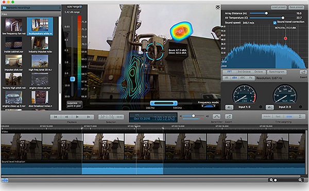Step one frame backward in playback
The width and height of the screenshot is (309, 191).
point(66,117)
